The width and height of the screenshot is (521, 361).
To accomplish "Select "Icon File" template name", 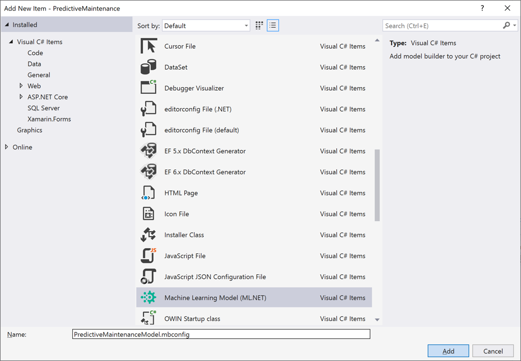I will [177, 214].
